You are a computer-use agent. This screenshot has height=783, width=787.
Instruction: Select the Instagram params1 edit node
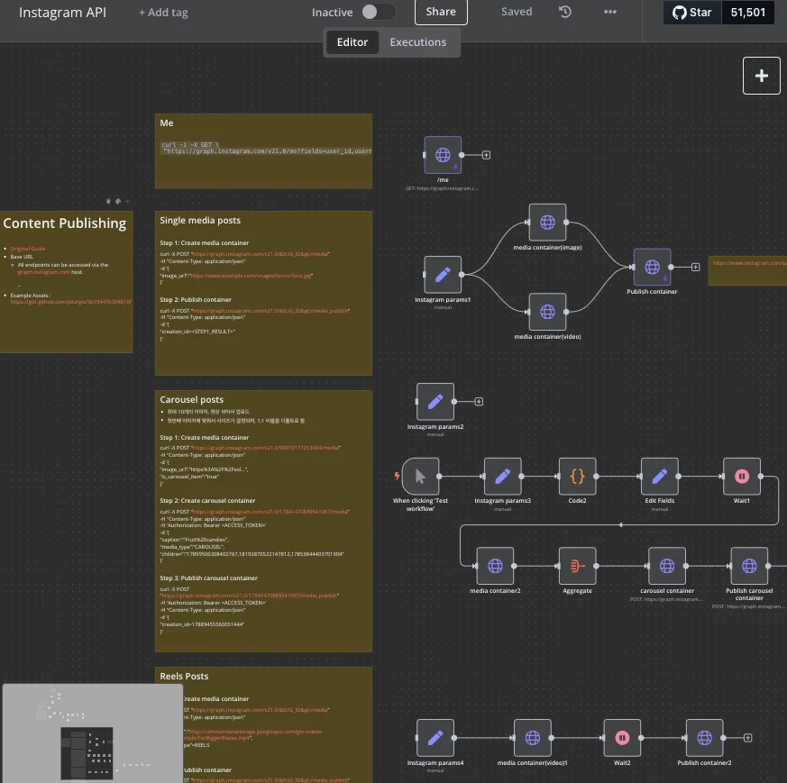pyautogui.click(x=443, y=275)
